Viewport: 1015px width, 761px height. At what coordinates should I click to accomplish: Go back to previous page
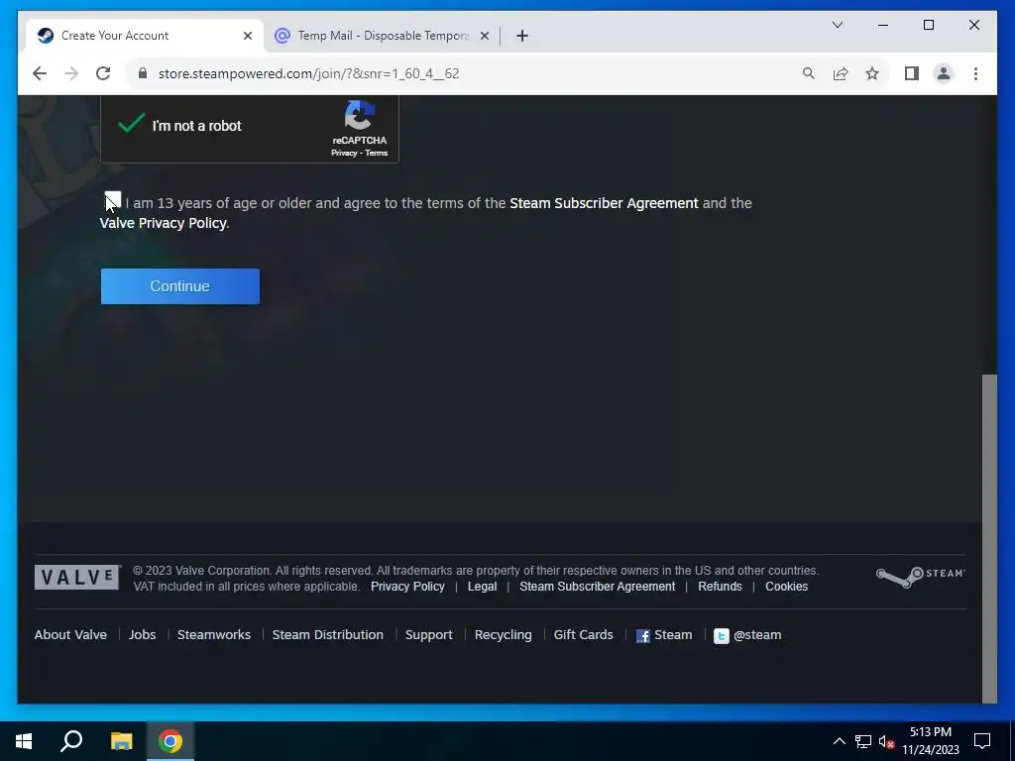click(x=40, y=73)
